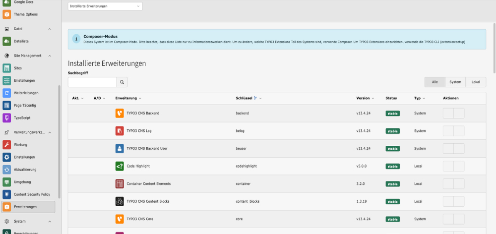Open Verwaltungswerkzeuge Einstellungen gear icon
This screenshot has width=496, height=234.
tap(6, 157)
